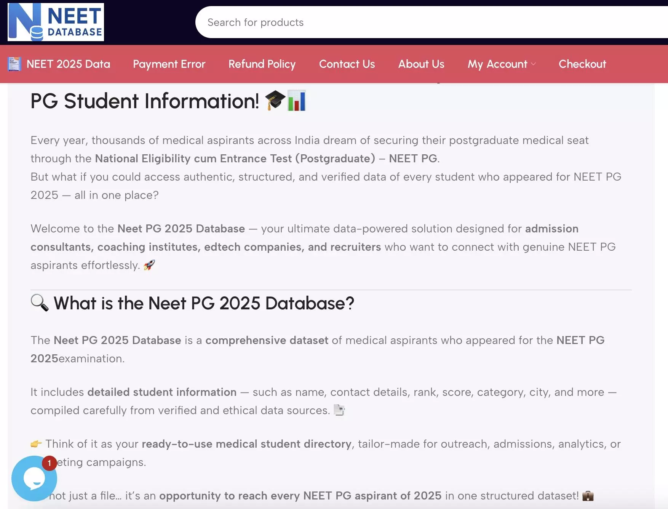The width and height of the screenshot is (668, 509).
Task: Proceed to Checkout from the nav bar
Action: (582, 64)
